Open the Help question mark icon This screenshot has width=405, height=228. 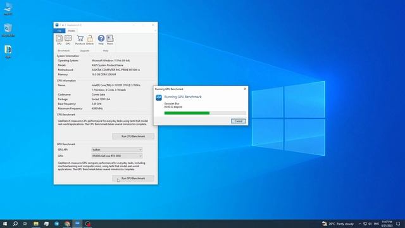(x=101, y=40)
